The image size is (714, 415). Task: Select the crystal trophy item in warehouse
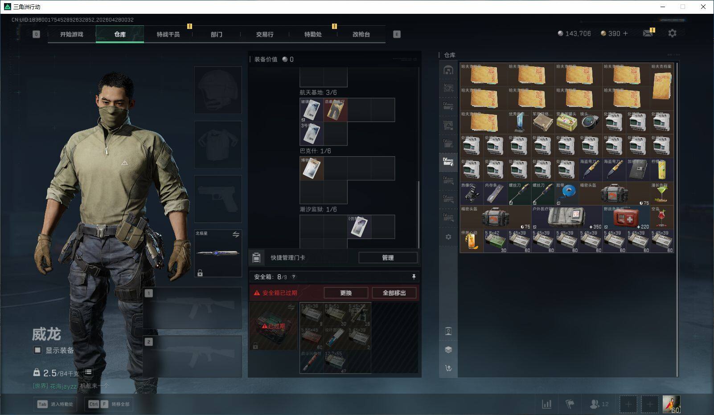pyautogui.click(x=519, y=122)
